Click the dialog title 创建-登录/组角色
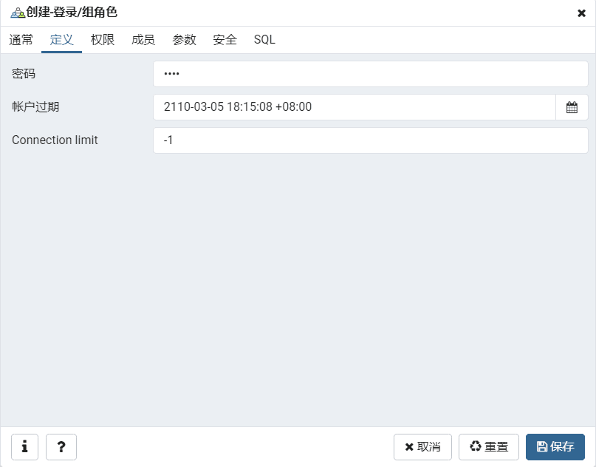596x467 pixels. click(x=72, y=13)
